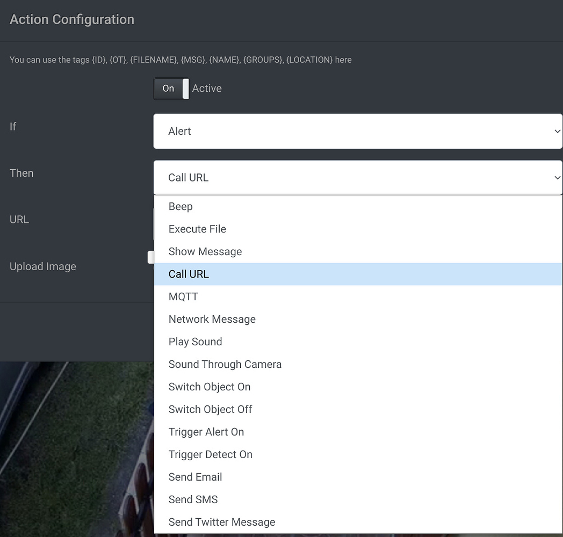
Task: Select Send Twitter Message option
Action: pos(221,523)
